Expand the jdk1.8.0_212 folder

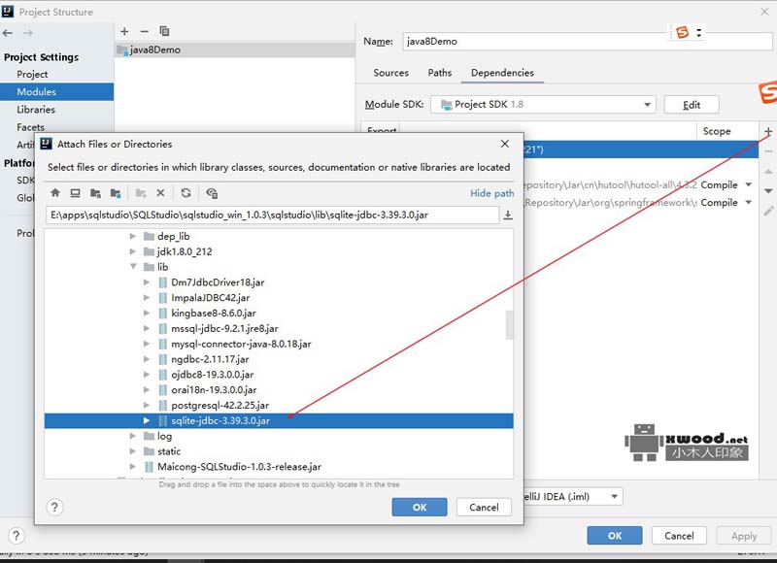(133, 251)
